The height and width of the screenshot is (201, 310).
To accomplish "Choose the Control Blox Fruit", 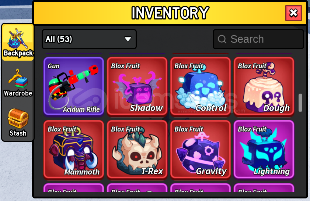I will point(201,86).
